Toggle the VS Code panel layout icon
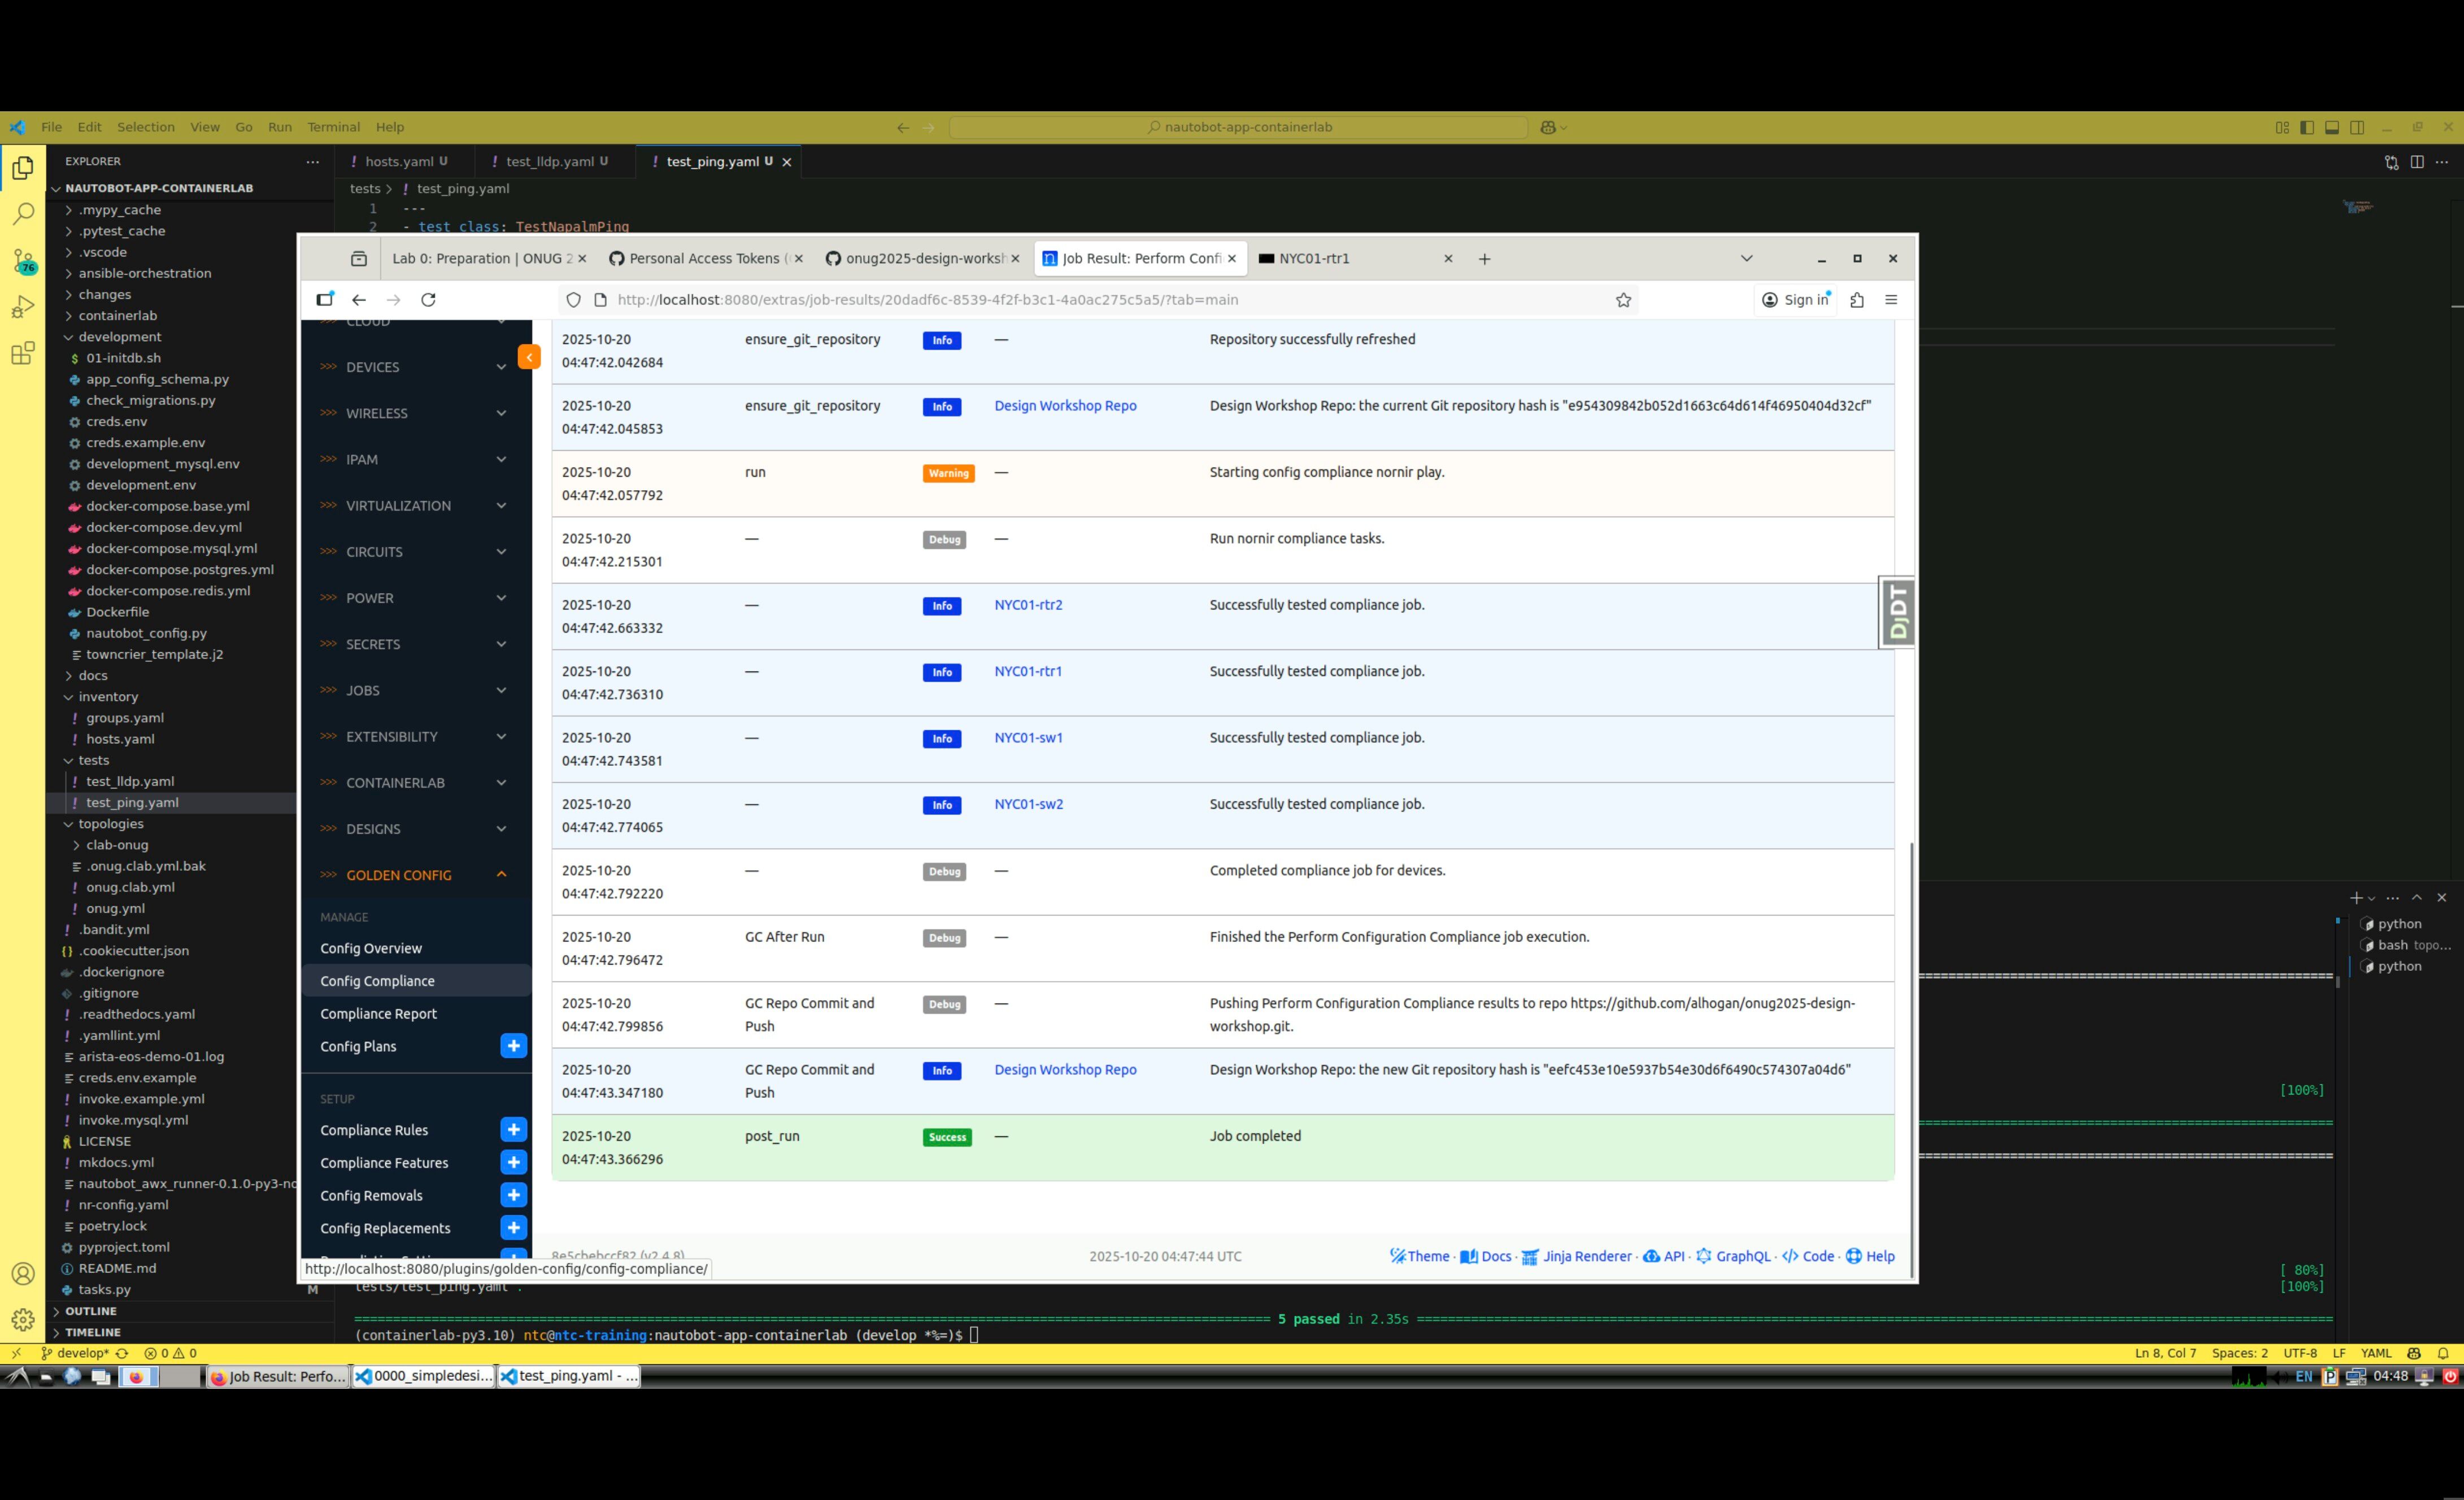 [x=2331, y=127]
